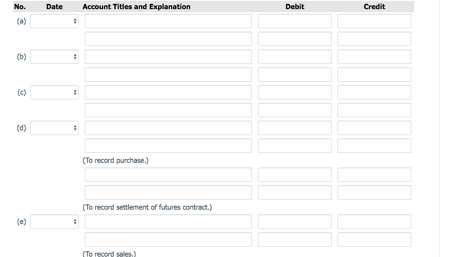Click first debit field of entry (b)
The height and width of the screenshot is (257, 456).
coord(295,57)
